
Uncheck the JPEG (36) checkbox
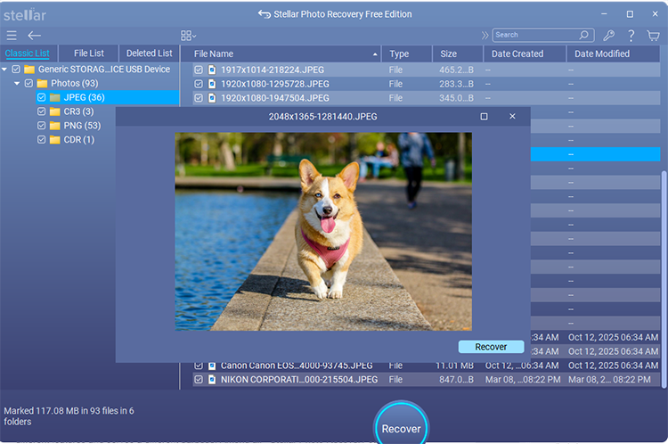(x=41, y=97)
